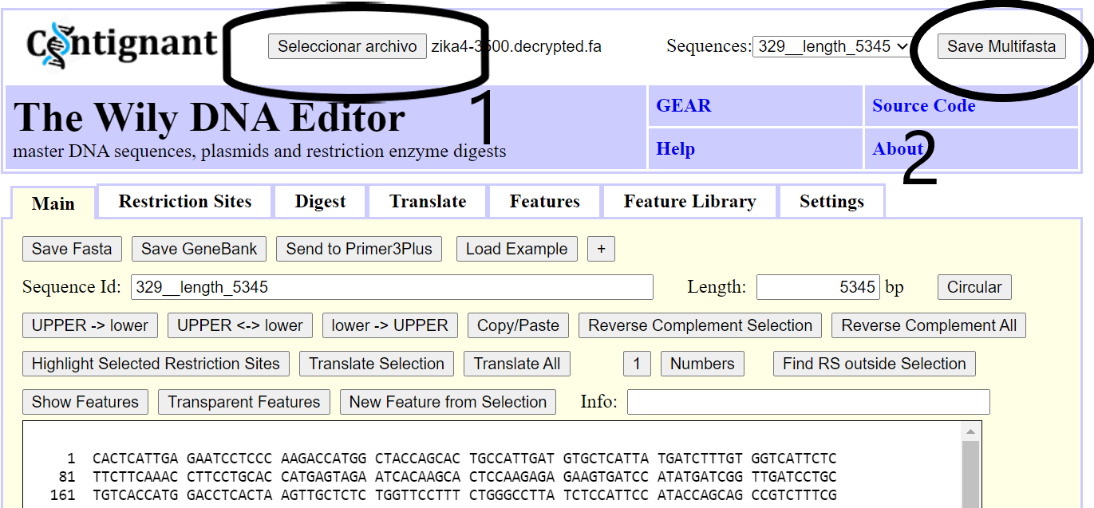The height and width of the screenshot is (508, 1094).
Task: Click the sequence scrollbar up arrow
Action: 971,432
